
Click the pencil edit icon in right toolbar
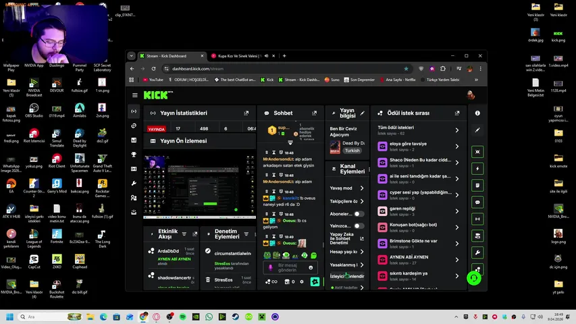477,130
